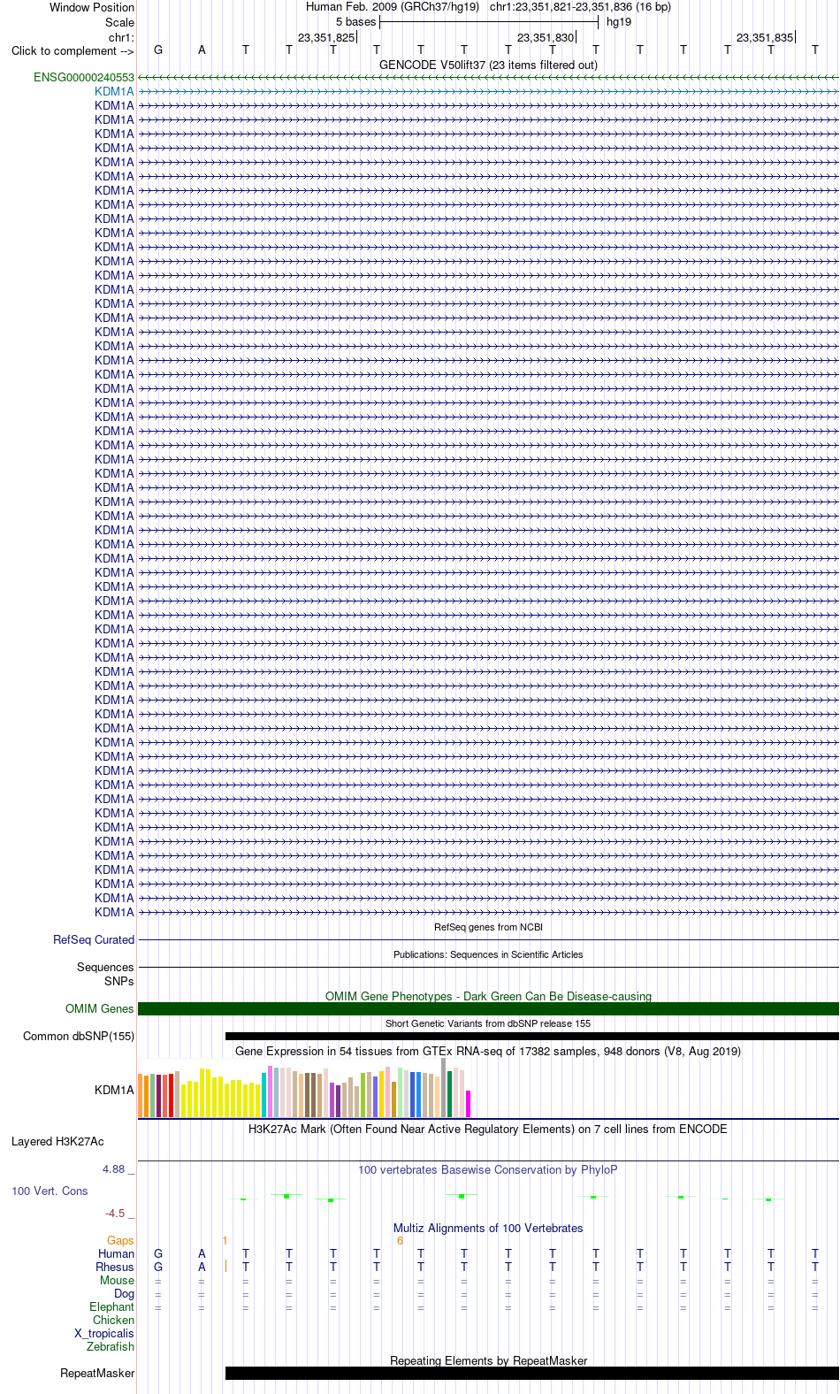Click position marker 23,351,835

[765, 38]
